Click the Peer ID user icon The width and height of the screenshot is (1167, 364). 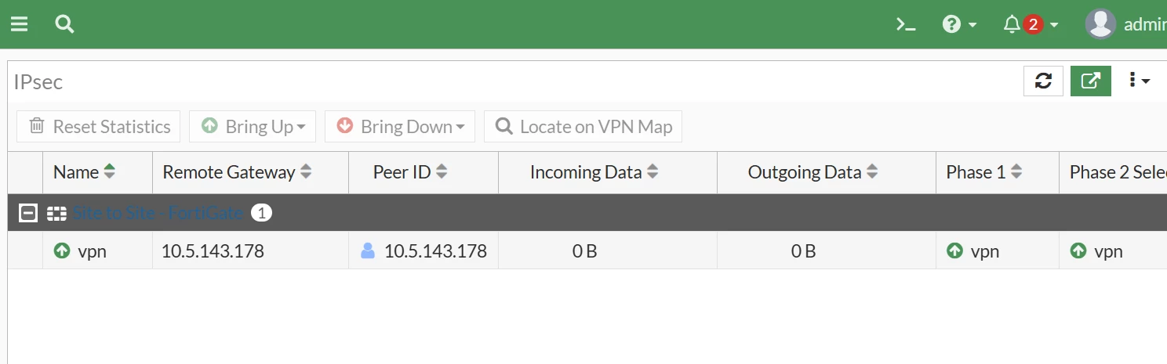[x=368, y=250]
